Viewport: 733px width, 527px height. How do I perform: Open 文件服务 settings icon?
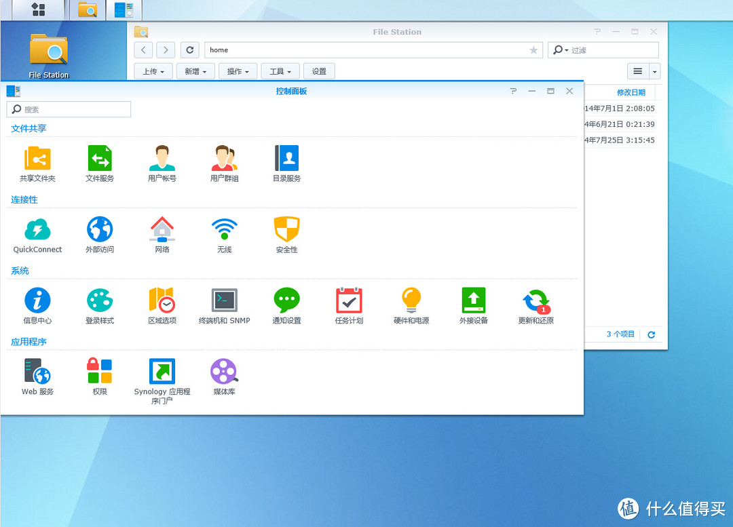(x=100, y=163)
